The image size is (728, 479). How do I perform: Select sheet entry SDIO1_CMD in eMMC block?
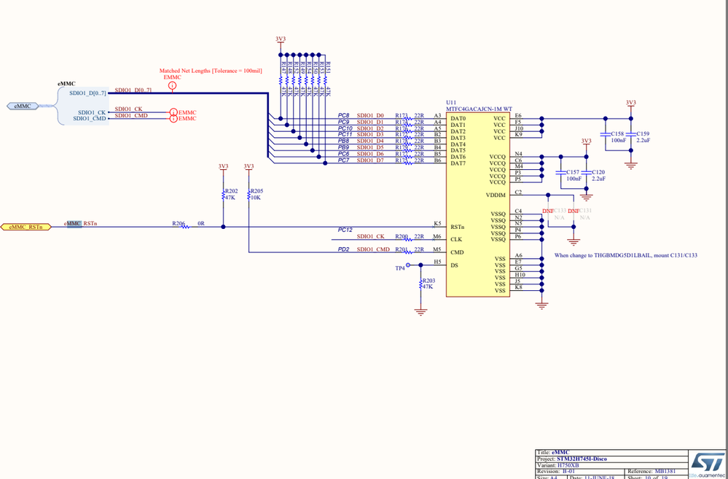point(90,118)
